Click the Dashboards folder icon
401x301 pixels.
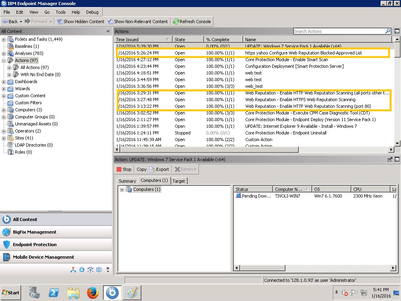tap(11, 82)
